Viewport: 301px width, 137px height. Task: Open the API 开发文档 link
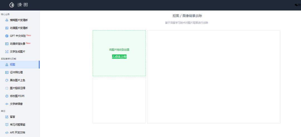click(x=17, y=132)
